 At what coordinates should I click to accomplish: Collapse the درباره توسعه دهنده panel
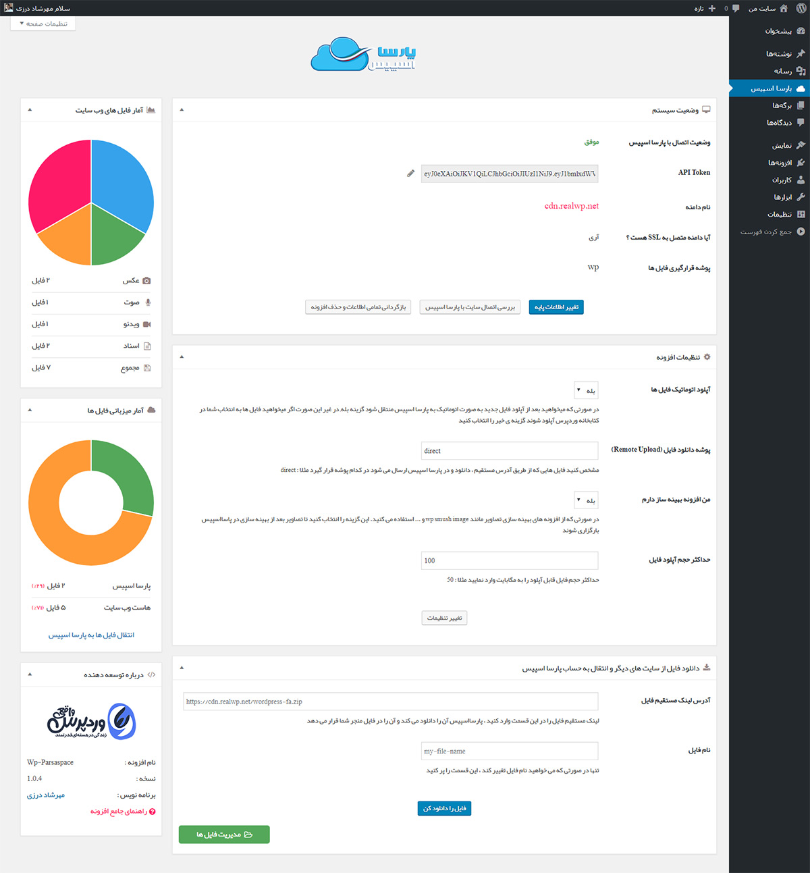(30, 674)
